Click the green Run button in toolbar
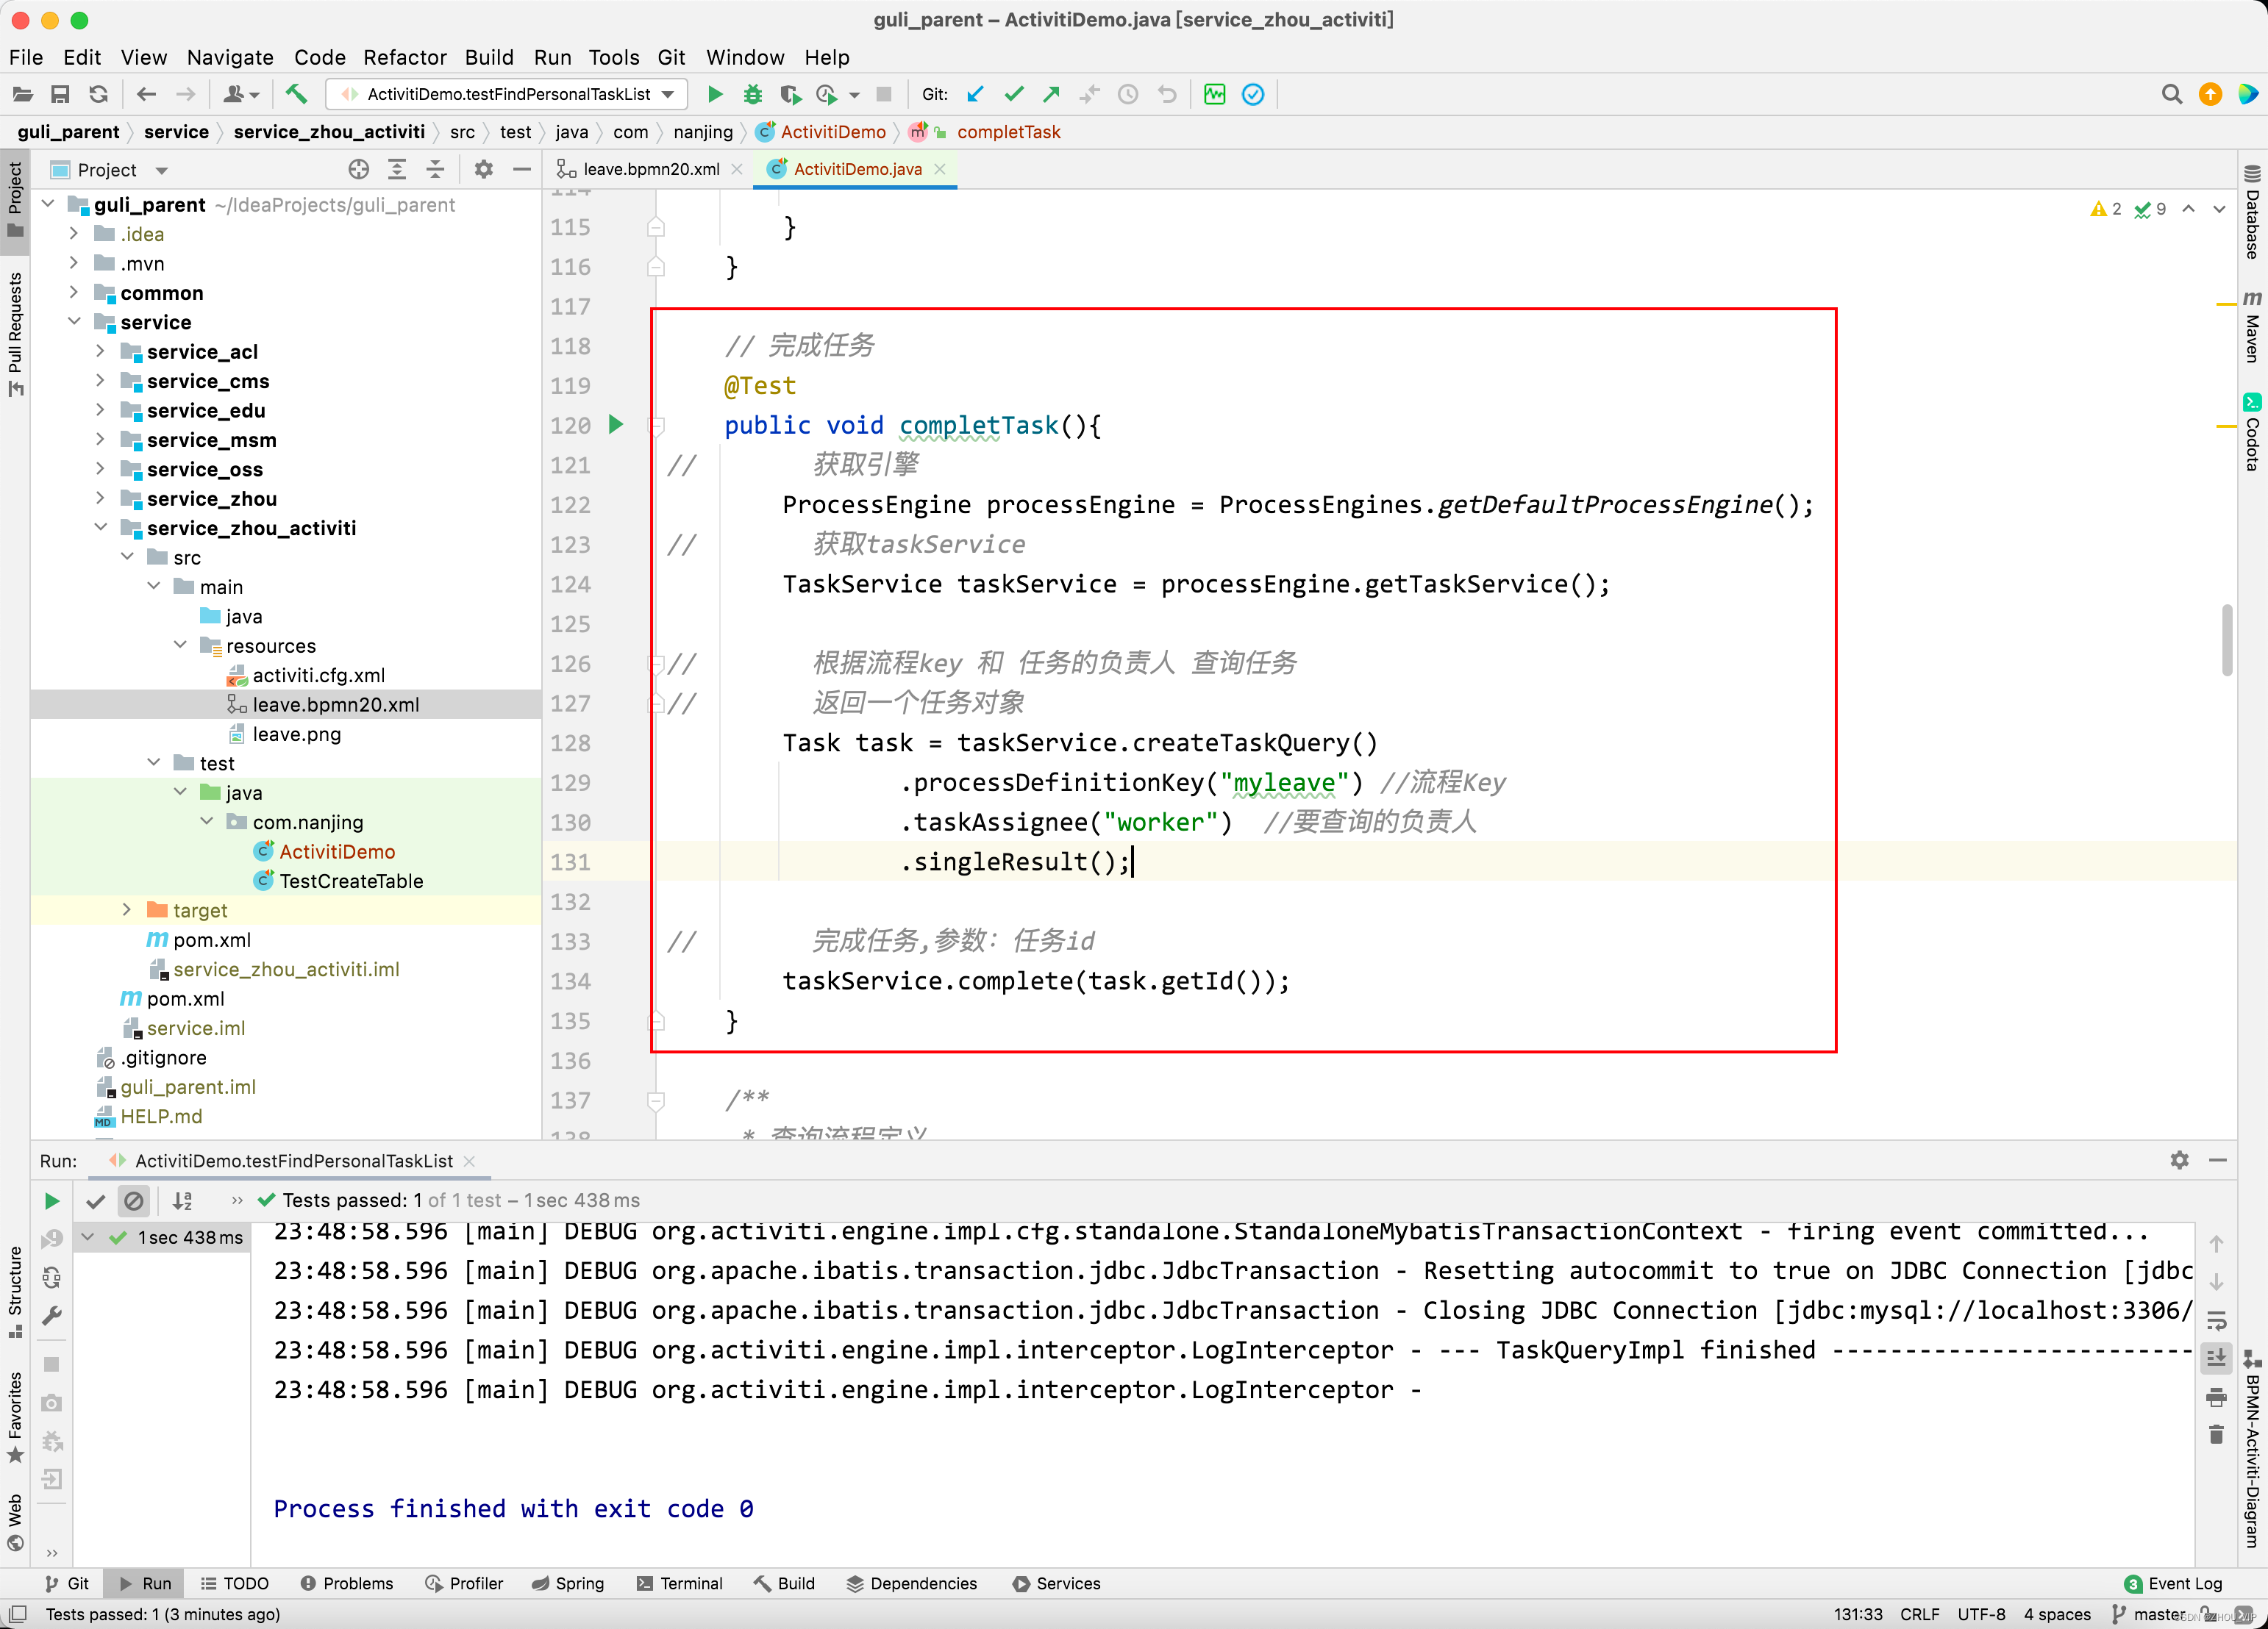2268x1629 pixels. pyautogui.click(x=714, y=94)
